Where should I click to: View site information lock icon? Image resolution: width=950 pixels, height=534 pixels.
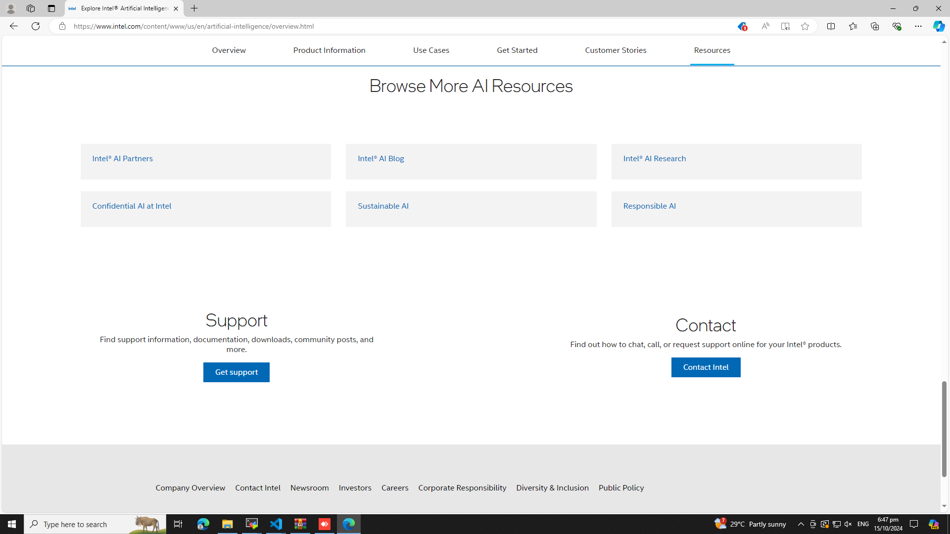[62, 26]
